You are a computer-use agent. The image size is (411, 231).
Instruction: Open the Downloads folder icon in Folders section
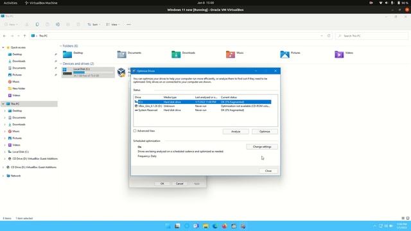(x=176, y=54)
